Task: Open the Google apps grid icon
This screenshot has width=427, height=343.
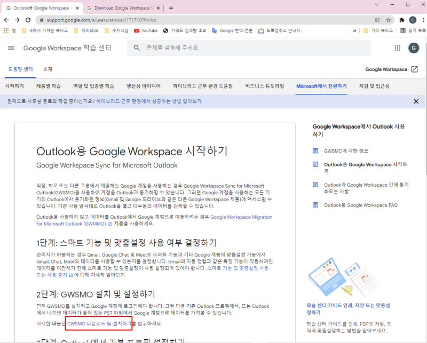Action: tap(397, 48)
